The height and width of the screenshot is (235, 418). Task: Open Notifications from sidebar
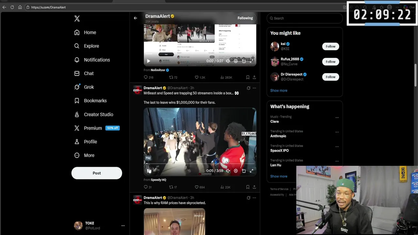pos(92,60)
